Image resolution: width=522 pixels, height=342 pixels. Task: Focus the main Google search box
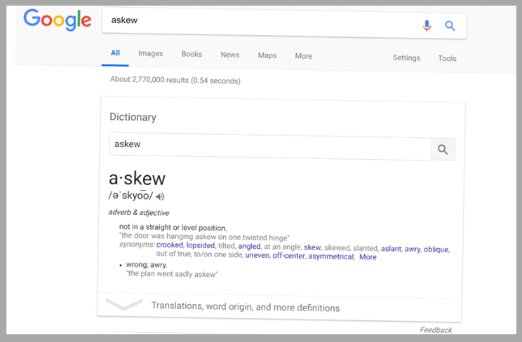coord(260,22)
